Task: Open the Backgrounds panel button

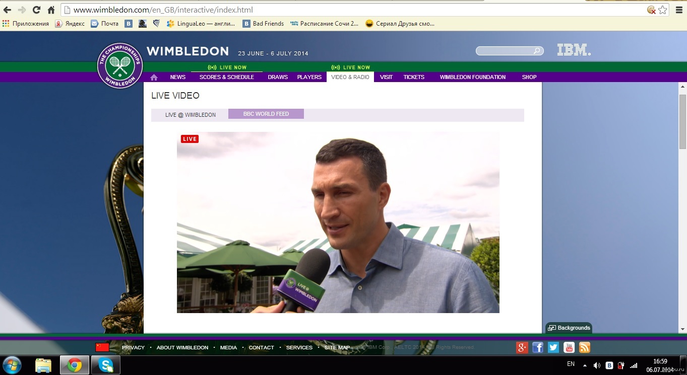Action: tap(569, 328)
